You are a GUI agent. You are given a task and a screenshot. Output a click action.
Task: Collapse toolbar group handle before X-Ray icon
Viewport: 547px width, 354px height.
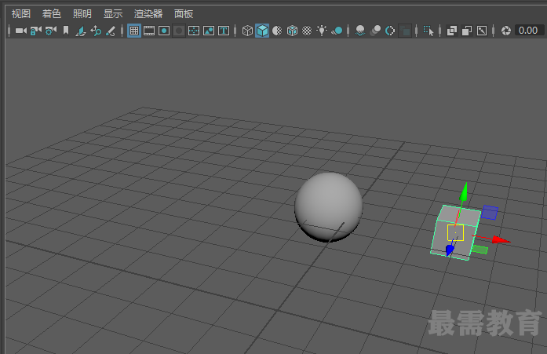point(440,31)
